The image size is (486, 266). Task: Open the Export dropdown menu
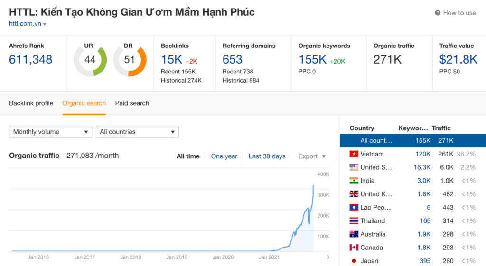tap(312, 156)
